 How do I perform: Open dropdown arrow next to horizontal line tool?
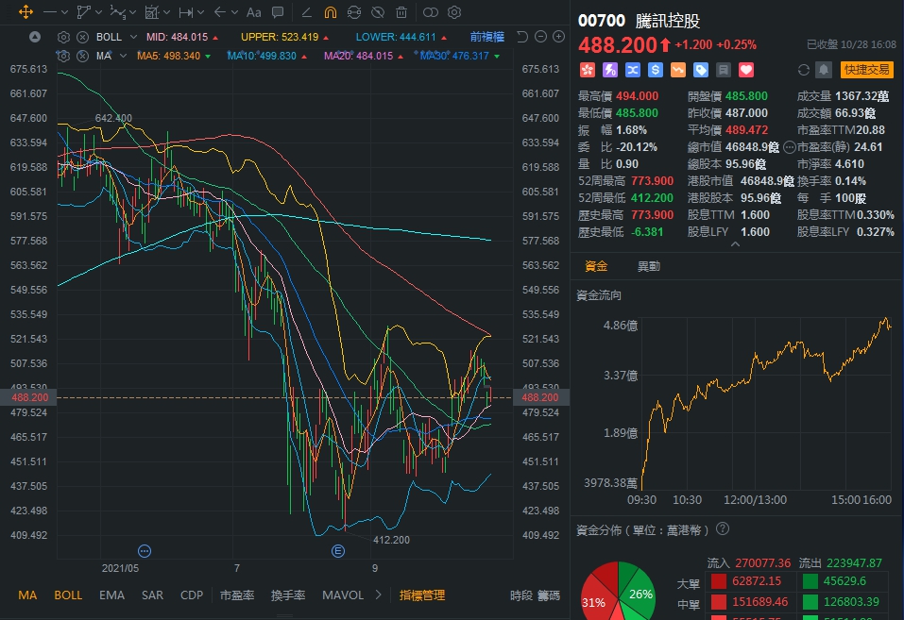[x=64, y=12]
